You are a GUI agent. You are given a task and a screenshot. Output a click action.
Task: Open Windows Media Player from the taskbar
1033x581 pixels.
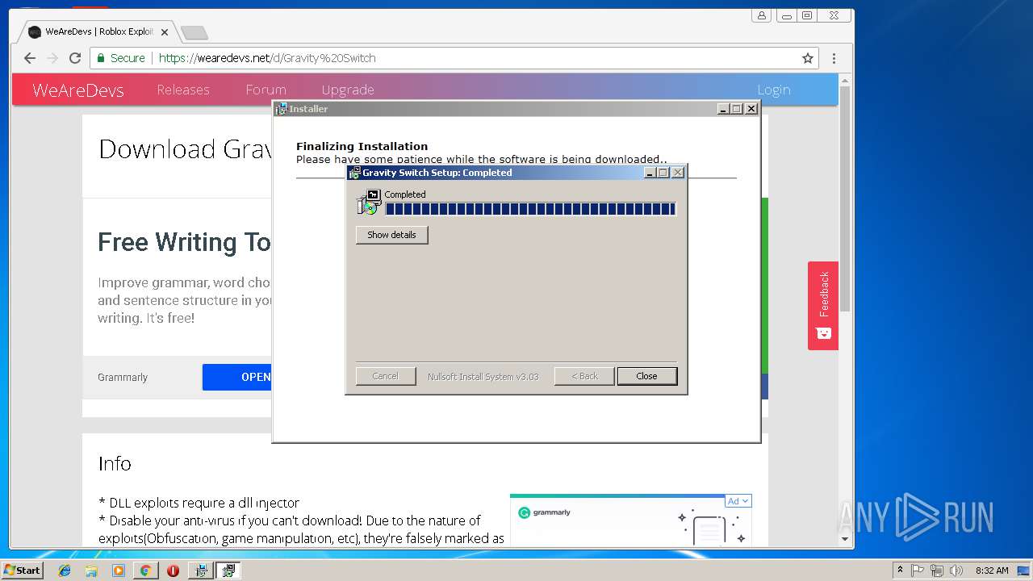click(x=119, y=571)
